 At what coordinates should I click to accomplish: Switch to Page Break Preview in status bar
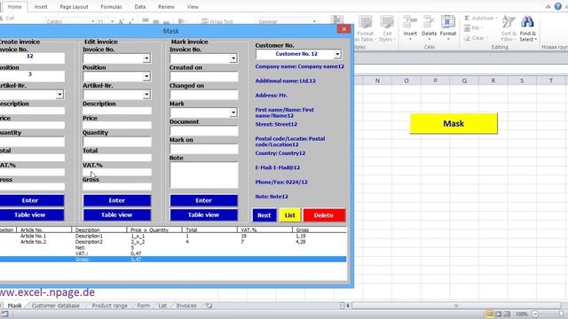[x=507, y=314]
